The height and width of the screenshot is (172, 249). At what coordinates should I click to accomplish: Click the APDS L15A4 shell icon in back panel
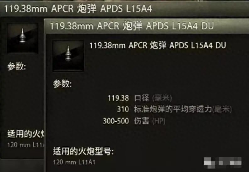pyautogui.click(x=22, y=38)
